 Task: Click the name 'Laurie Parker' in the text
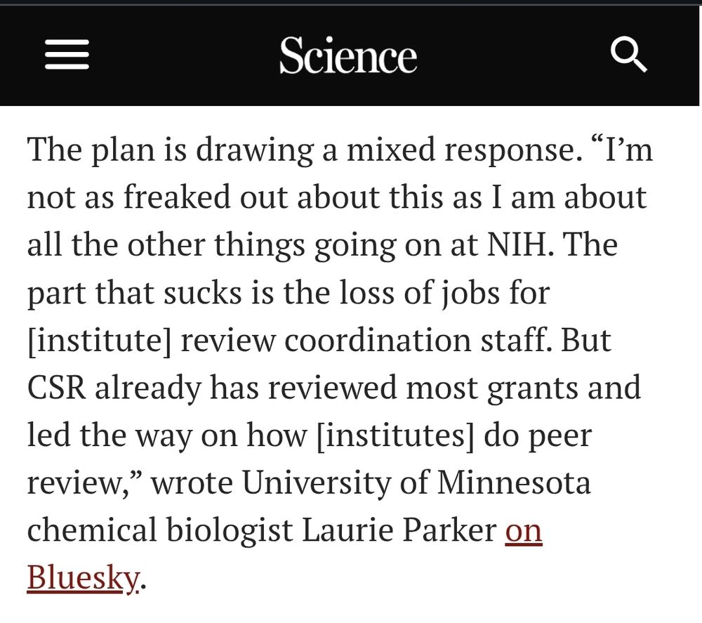[399, 530]
